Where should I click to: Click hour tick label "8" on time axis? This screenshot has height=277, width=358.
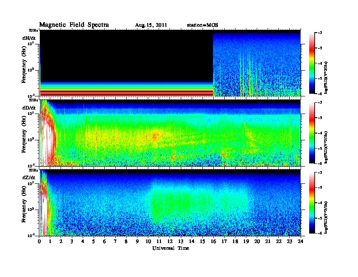click(x=126, y=242)
